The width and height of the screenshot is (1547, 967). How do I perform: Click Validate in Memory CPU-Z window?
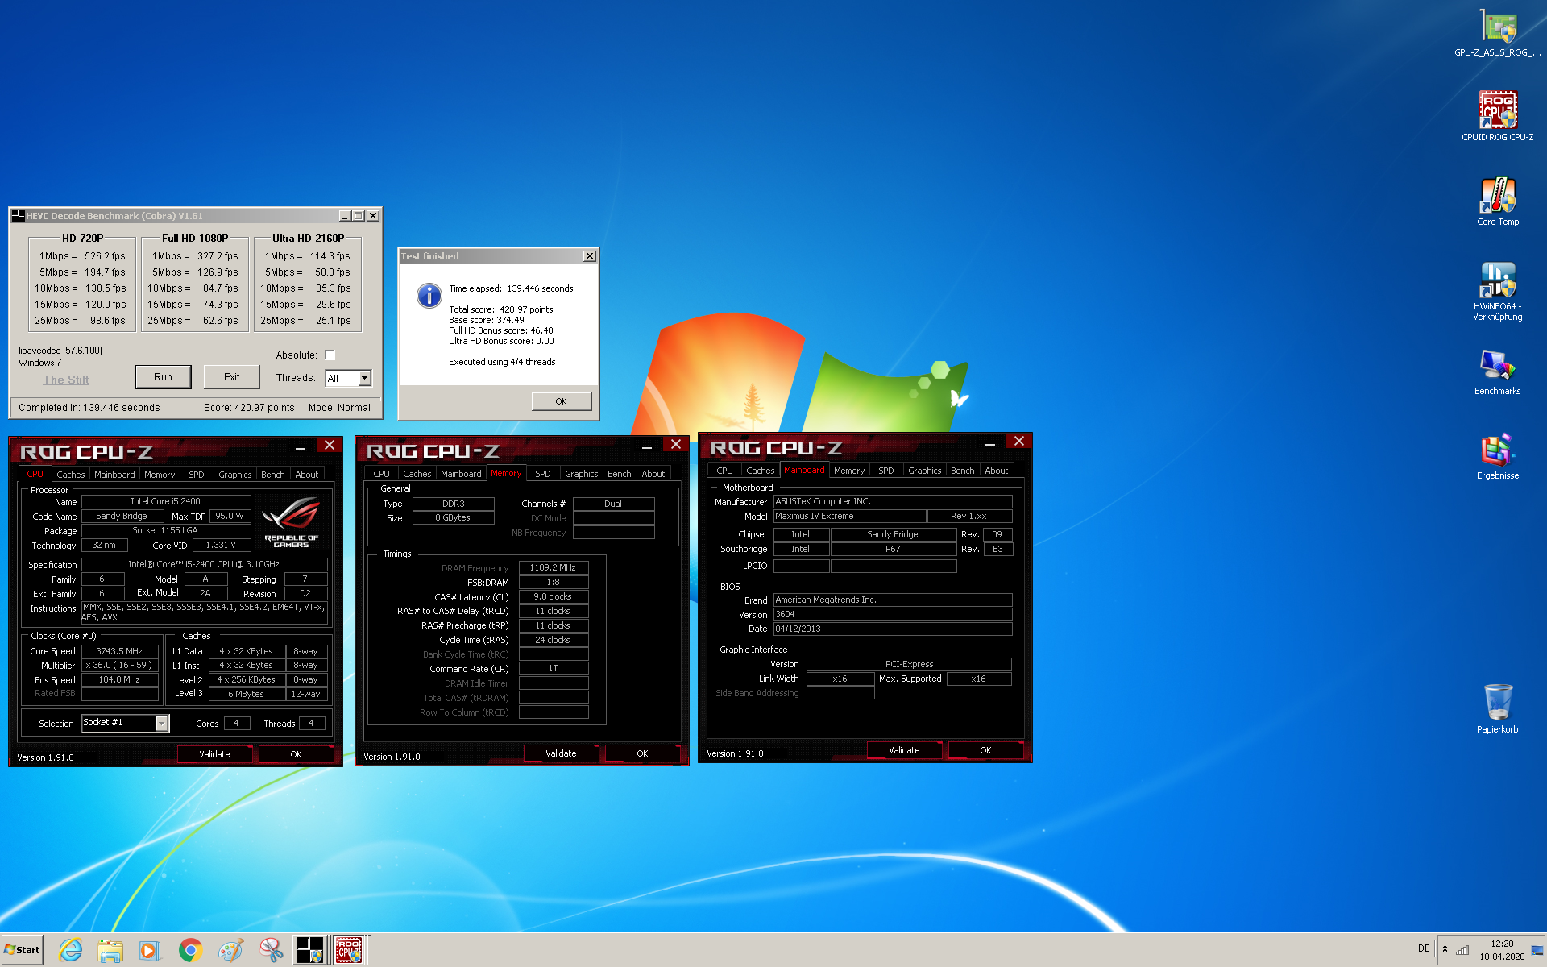561,753
